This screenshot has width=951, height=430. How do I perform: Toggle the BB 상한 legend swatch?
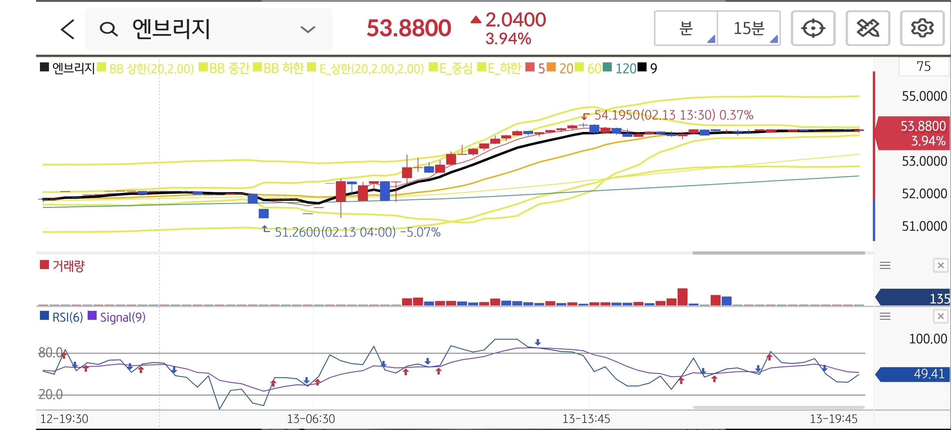pyautogui.click(x=101, y=68)
